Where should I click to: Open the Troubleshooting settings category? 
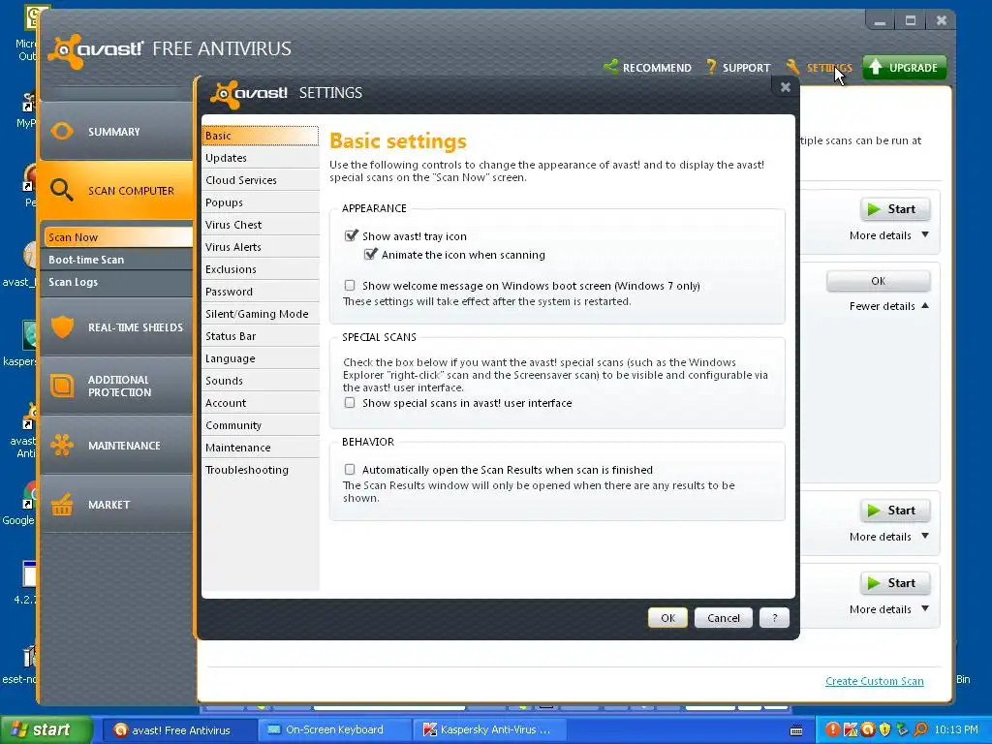point(260,470)
